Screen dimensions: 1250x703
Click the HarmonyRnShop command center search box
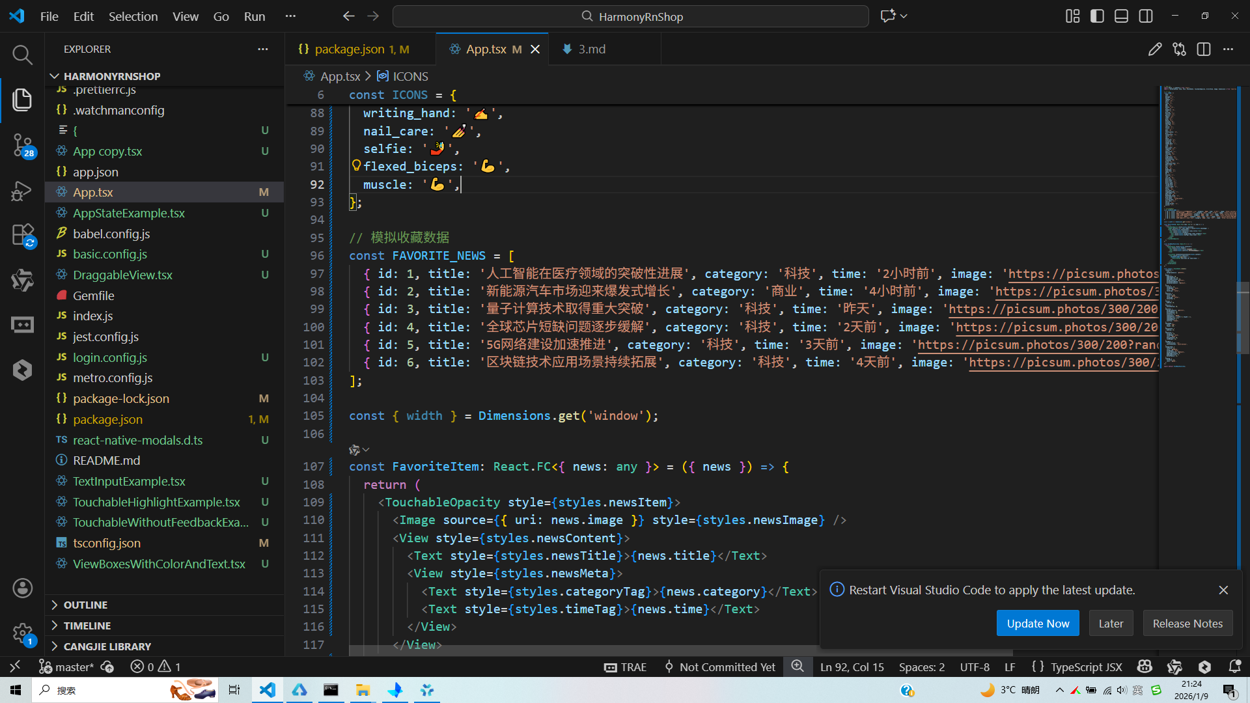(630, 16)
